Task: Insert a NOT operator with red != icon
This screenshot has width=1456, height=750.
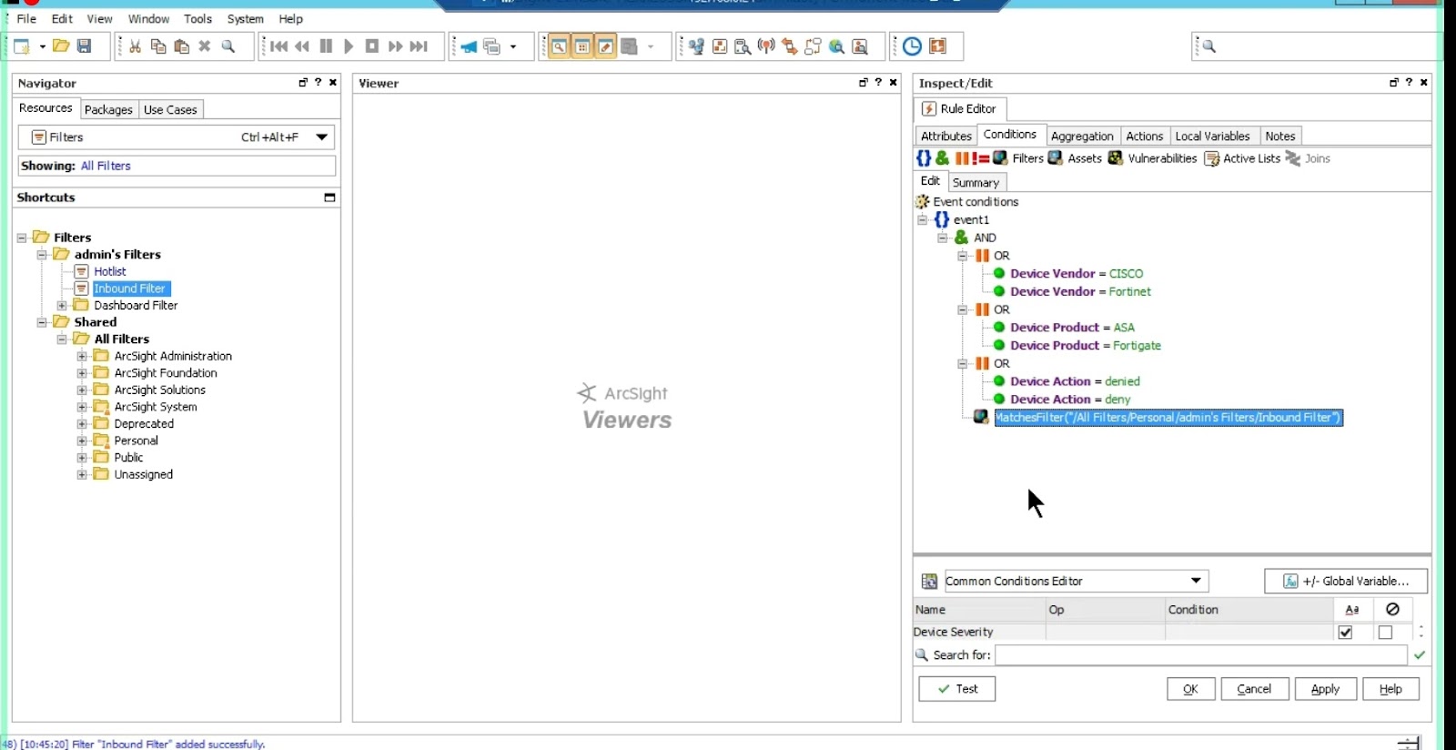Action: [x=980, y=158]
